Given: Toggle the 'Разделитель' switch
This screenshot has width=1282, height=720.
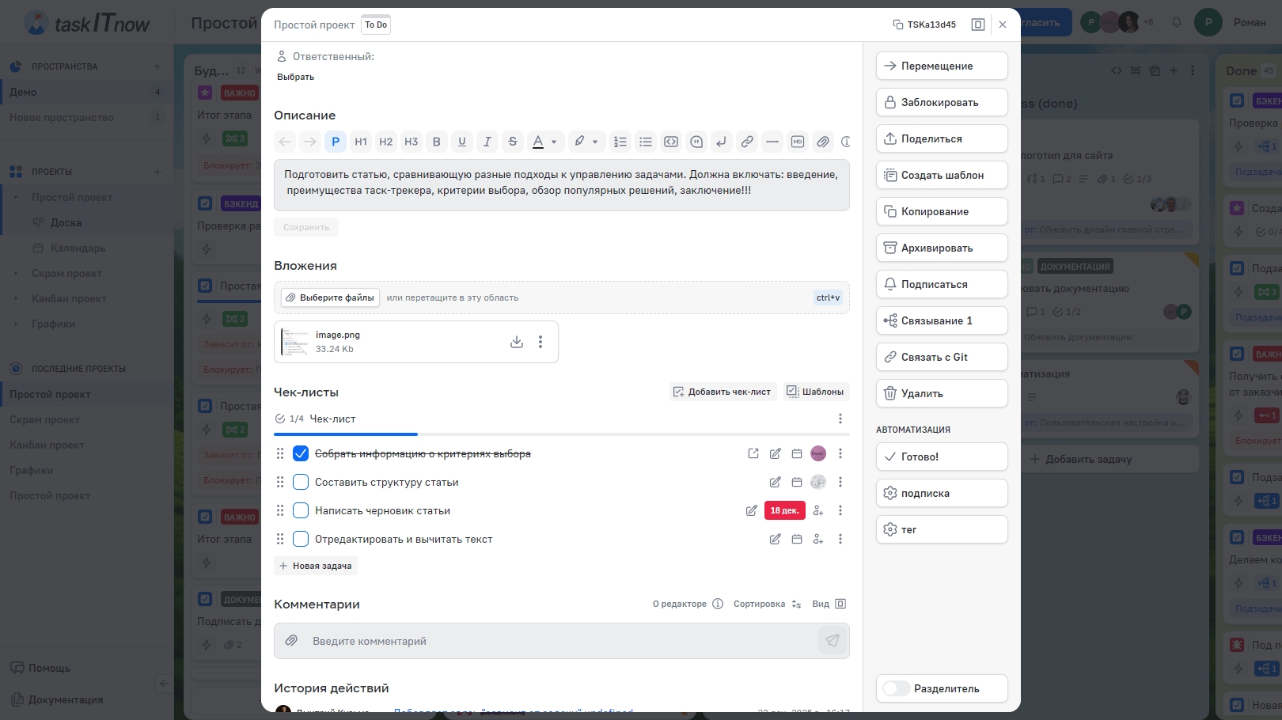Looking at the screenshot, I should (896, 688).
